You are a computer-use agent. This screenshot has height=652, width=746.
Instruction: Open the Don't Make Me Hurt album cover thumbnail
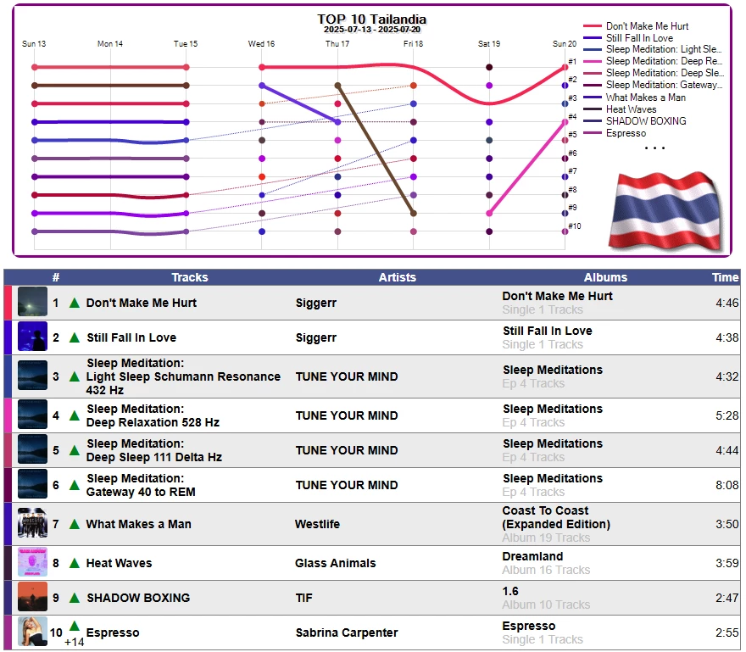pyautogui.click(x=32, y=302)
